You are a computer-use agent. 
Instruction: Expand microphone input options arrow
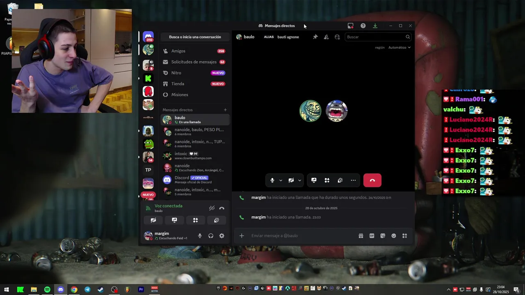click(x=281, y=180)
